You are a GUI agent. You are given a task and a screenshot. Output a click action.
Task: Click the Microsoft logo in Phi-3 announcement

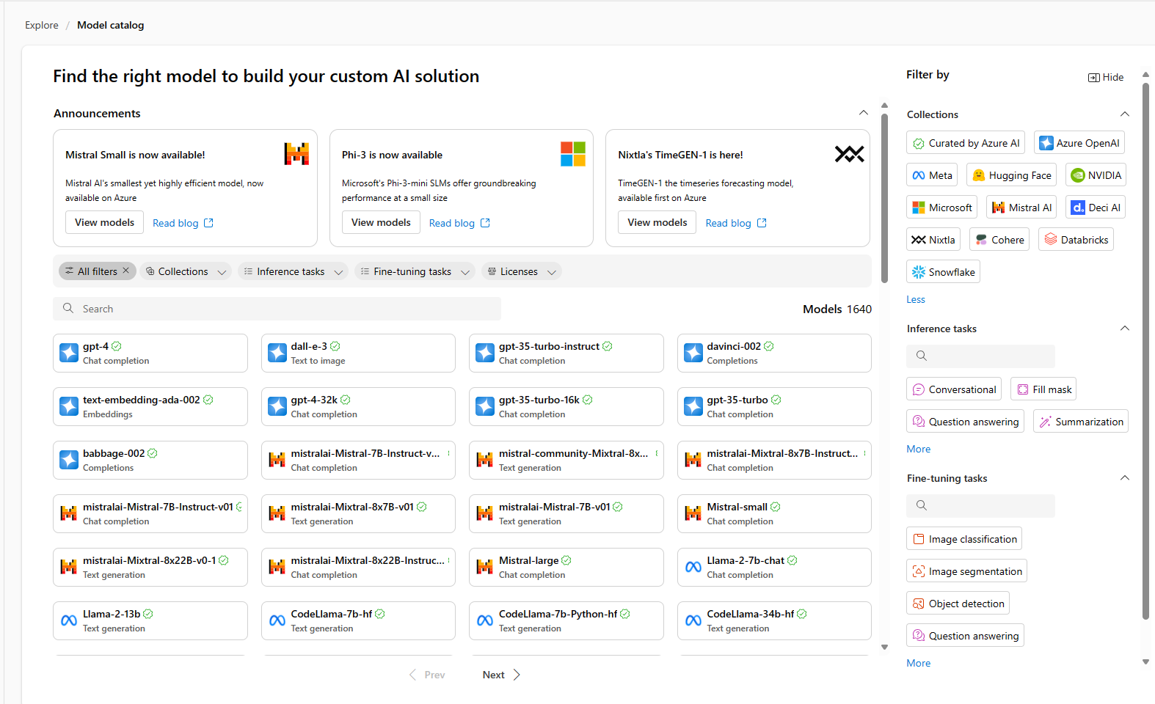(x=572, y=154)
